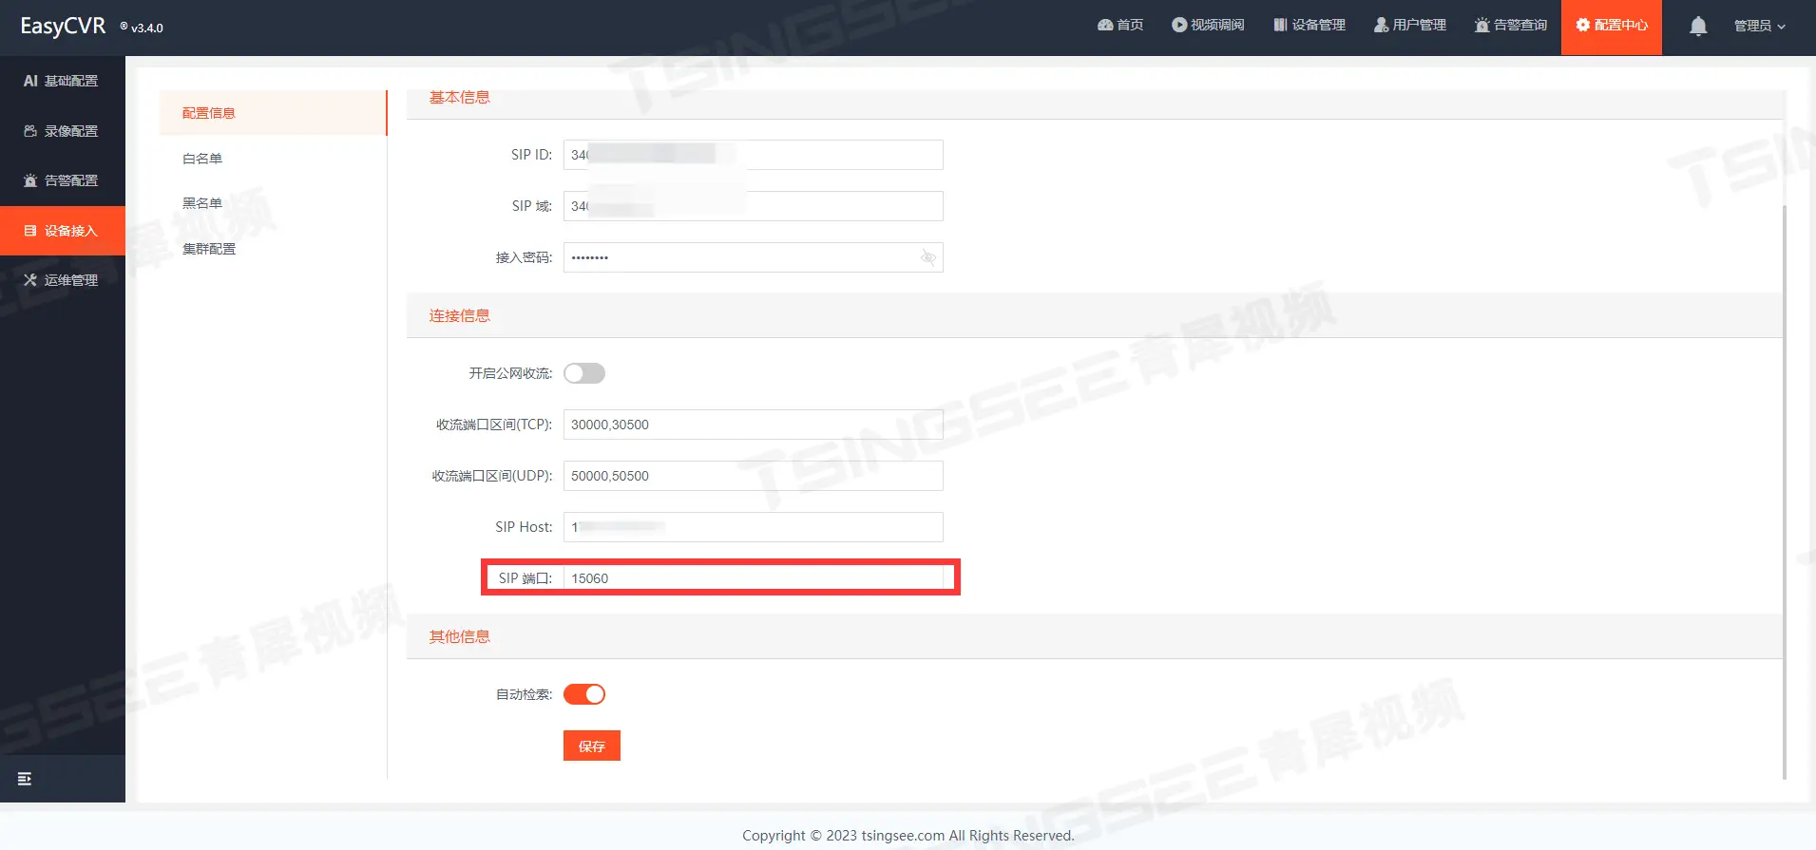The width and height of the screenshot is (1816, 850).
Task: Click the 其他信息 section heading
Action: (460, 636)
